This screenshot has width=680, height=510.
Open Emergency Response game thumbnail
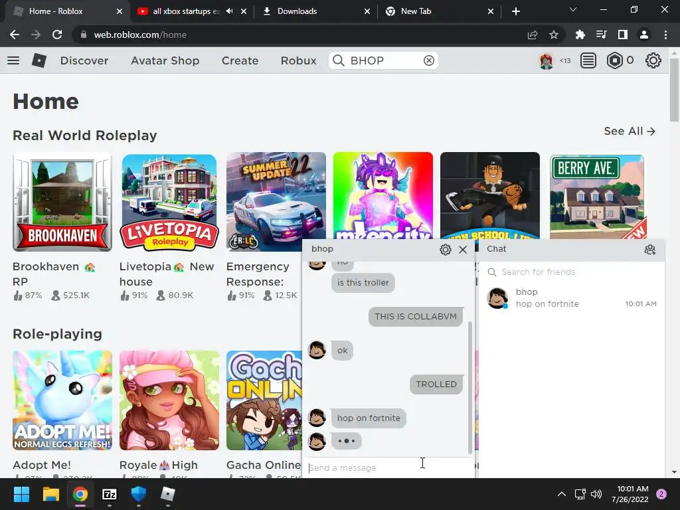(x=276, y=202)
